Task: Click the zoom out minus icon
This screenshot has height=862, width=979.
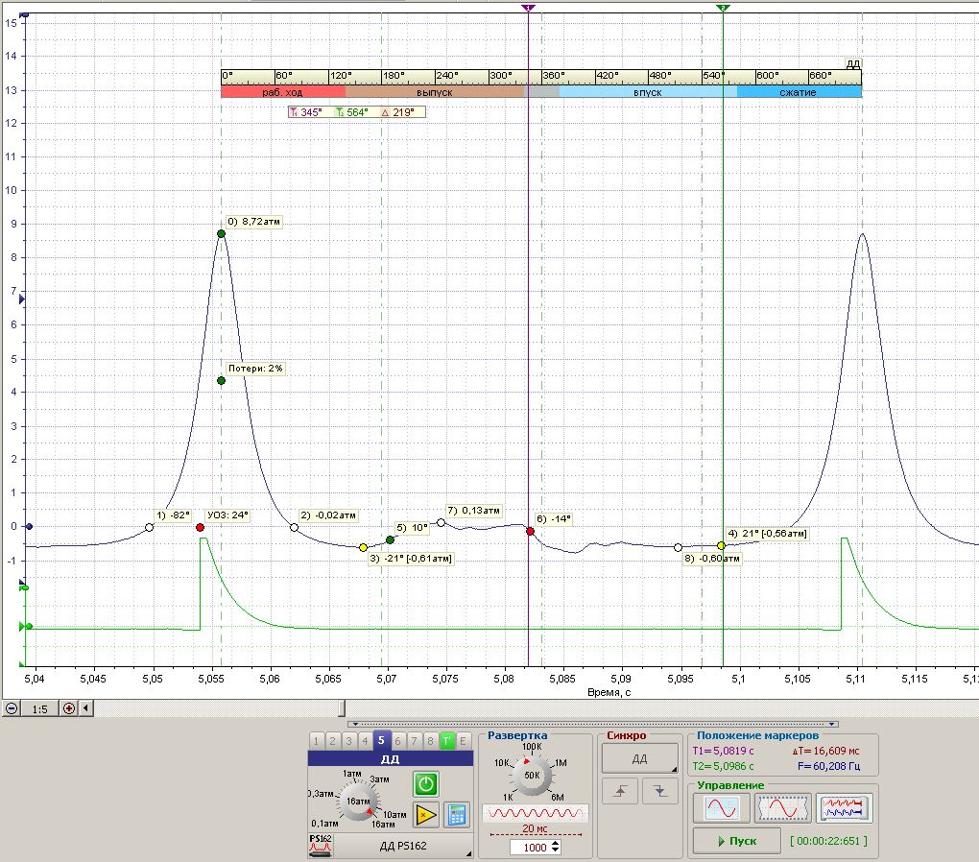Action: (12, 708)
